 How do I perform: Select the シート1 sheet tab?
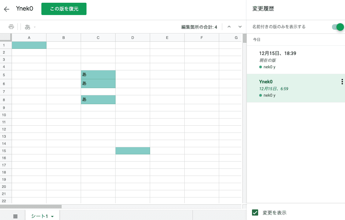coord(39,216)
